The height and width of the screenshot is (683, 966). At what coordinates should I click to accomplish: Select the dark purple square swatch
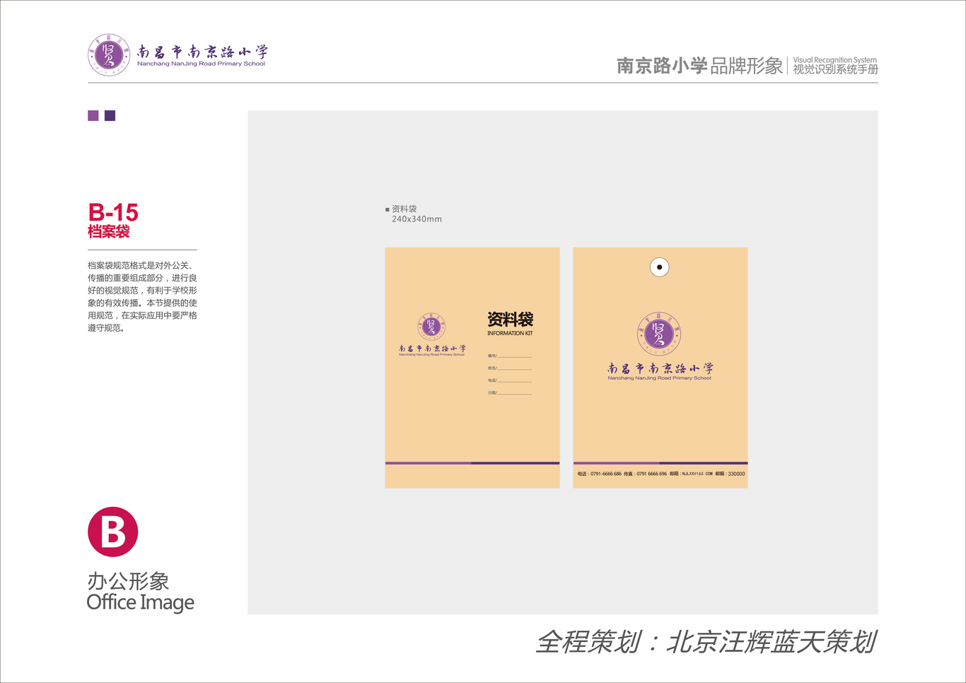(x=110, y=116)
